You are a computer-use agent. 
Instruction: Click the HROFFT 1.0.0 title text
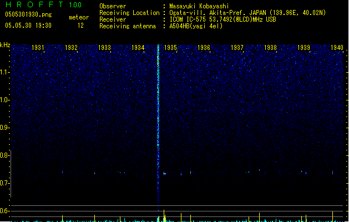pos(43,4)
